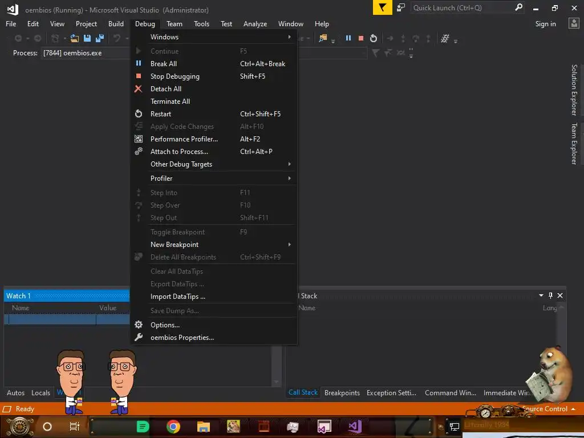Click the Open File folder toolbar icon
The image size is (584, 438).
pos(75,38)
